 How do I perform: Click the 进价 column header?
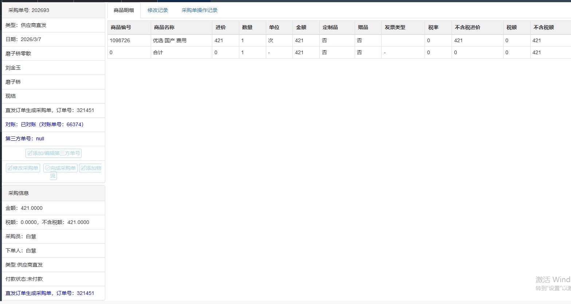pos(221,27)
